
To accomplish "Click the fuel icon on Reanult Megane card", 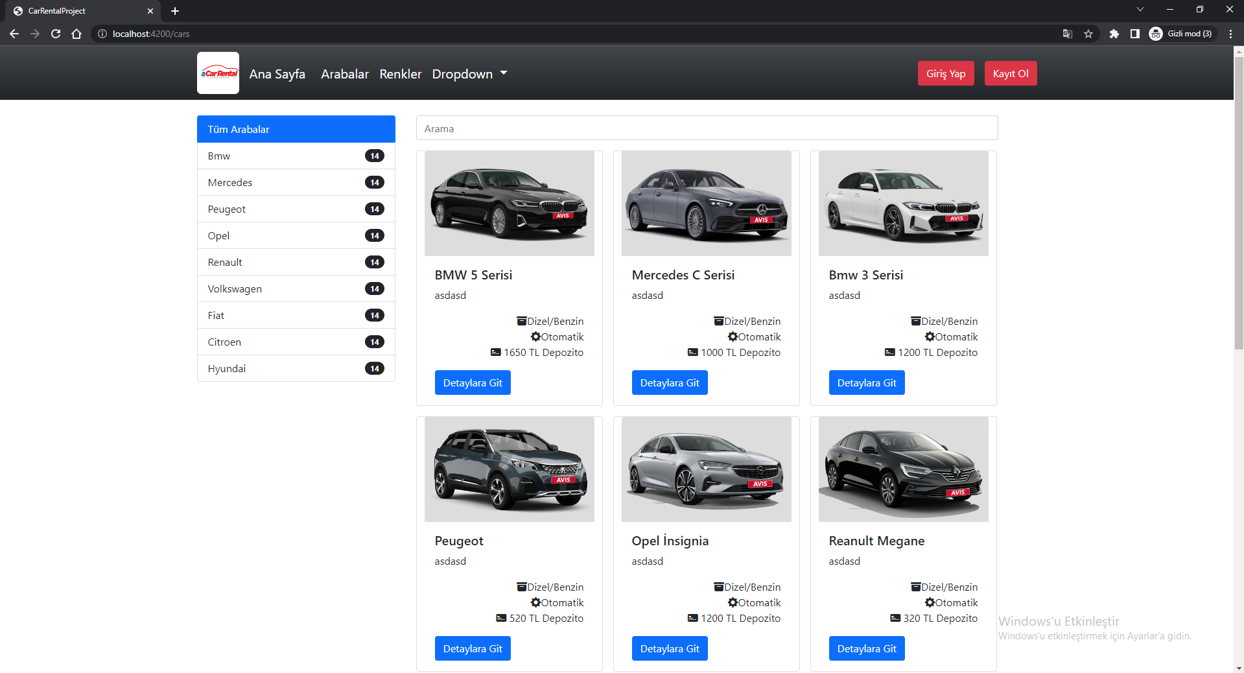I will [915, 587].
